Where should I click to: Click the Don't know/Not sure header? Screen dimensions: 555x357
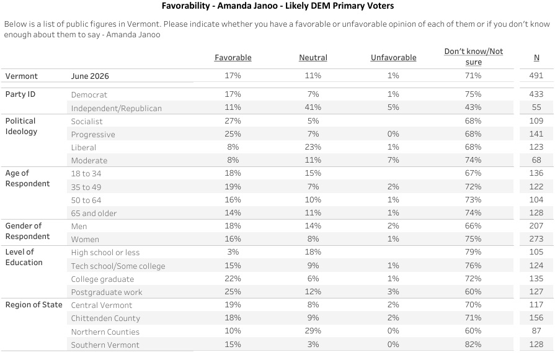point(474,56)
